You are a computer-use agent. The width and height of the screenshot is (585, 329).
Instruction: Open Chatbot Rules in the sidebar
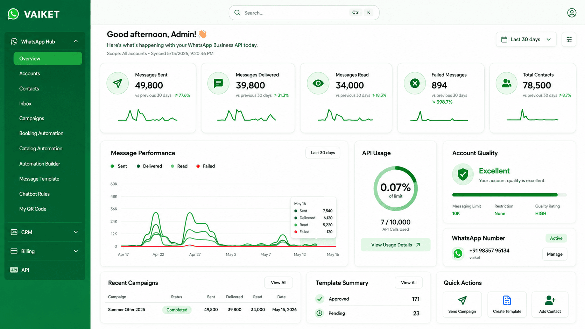34,194
